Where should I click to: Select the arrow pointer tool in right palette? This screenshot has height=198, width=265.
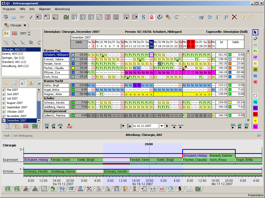[x=255, y=32]
